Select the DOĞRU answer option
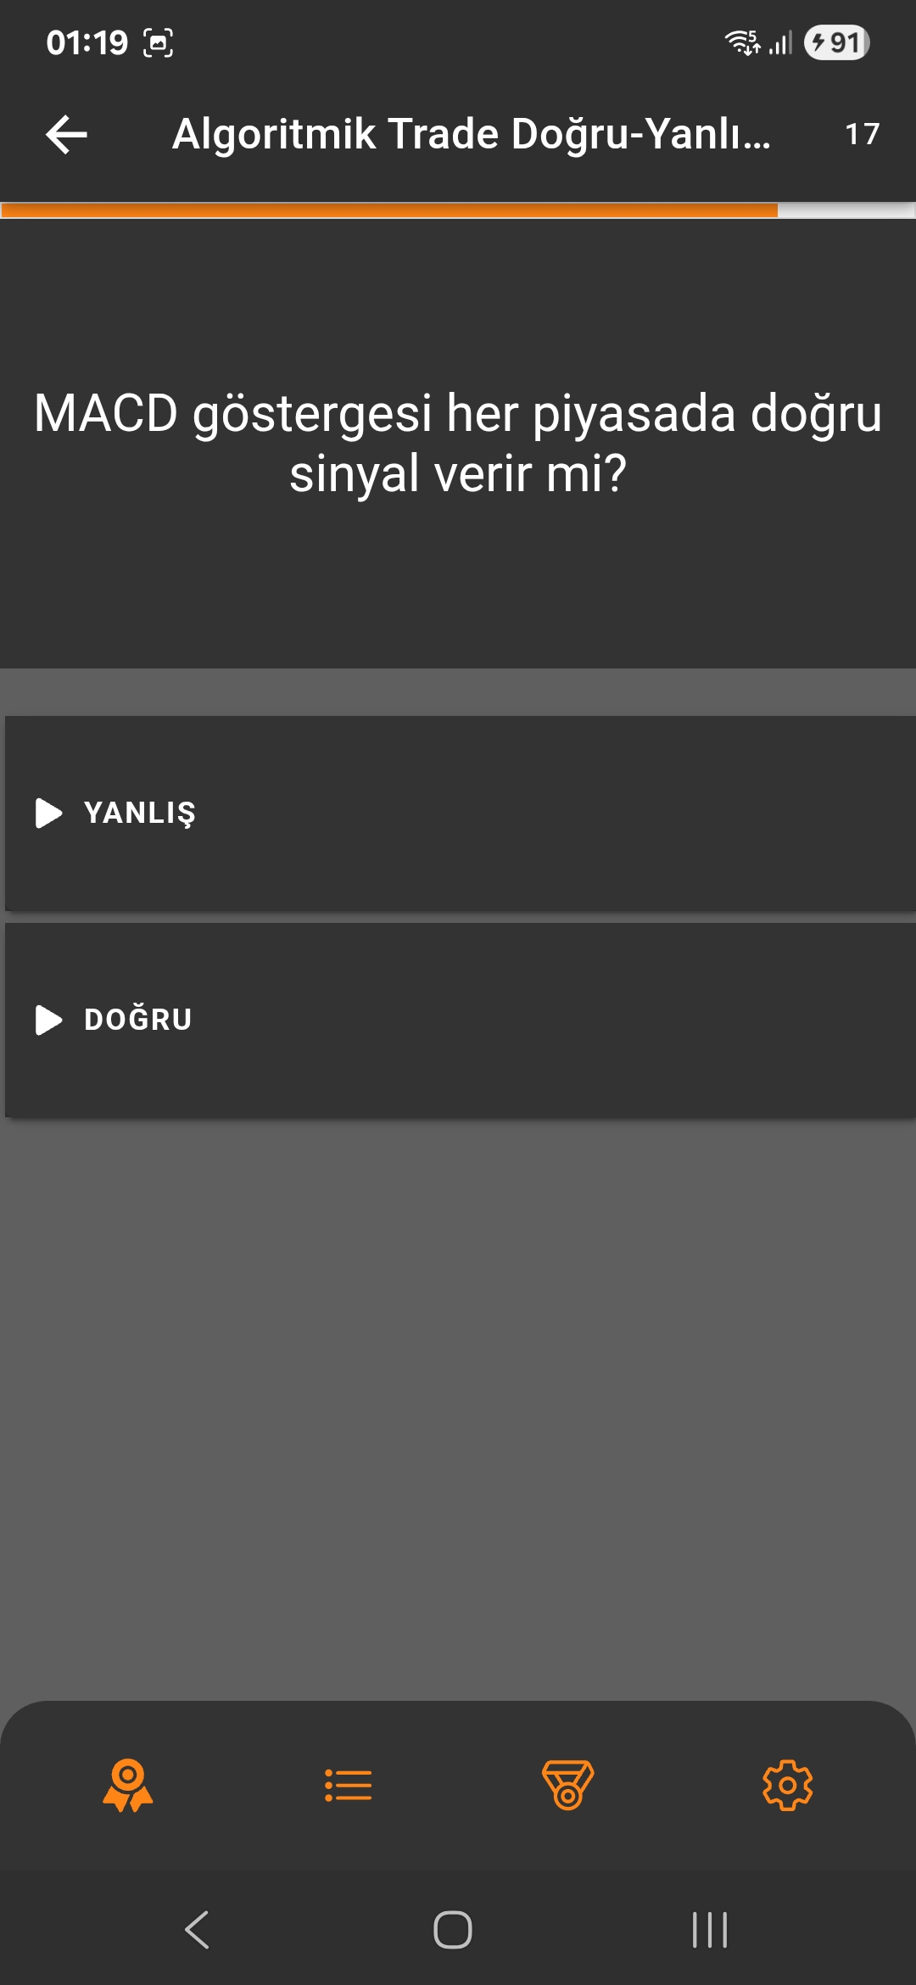Image resolution: width=916 pixels, height=1985 pixels. tap(461, 1020)
